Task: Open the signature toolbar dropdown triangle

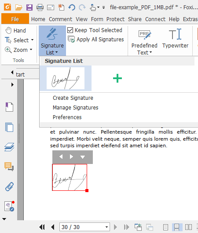Action: pyautogui.click(x=83, y=157)
